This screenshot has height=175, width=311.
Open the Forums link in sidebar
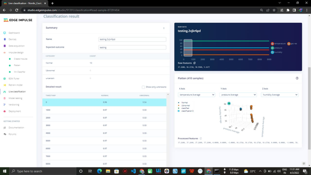[12, 134]
